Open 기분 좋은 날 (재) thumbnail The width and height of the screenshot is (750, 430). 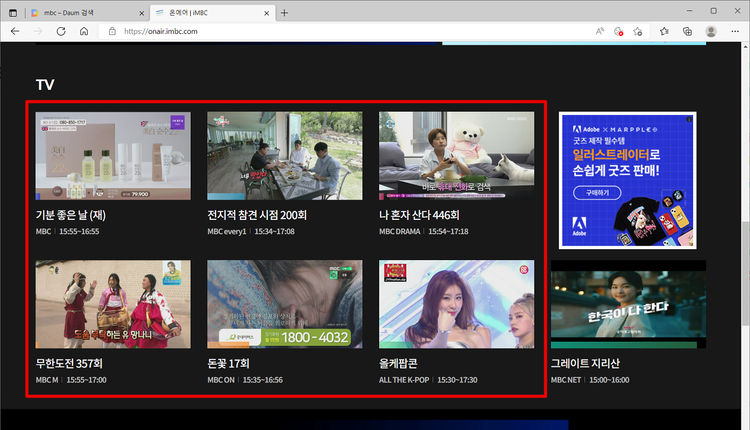113,156
